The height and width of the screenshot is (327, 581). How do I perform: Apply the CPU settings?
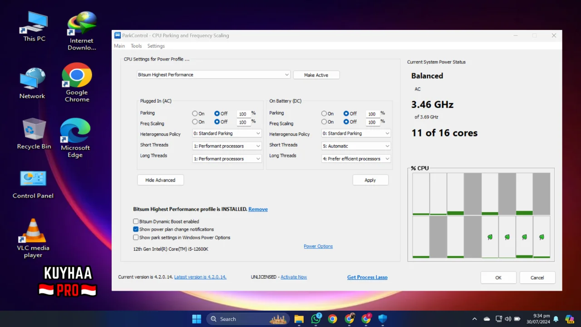point(370,180)
